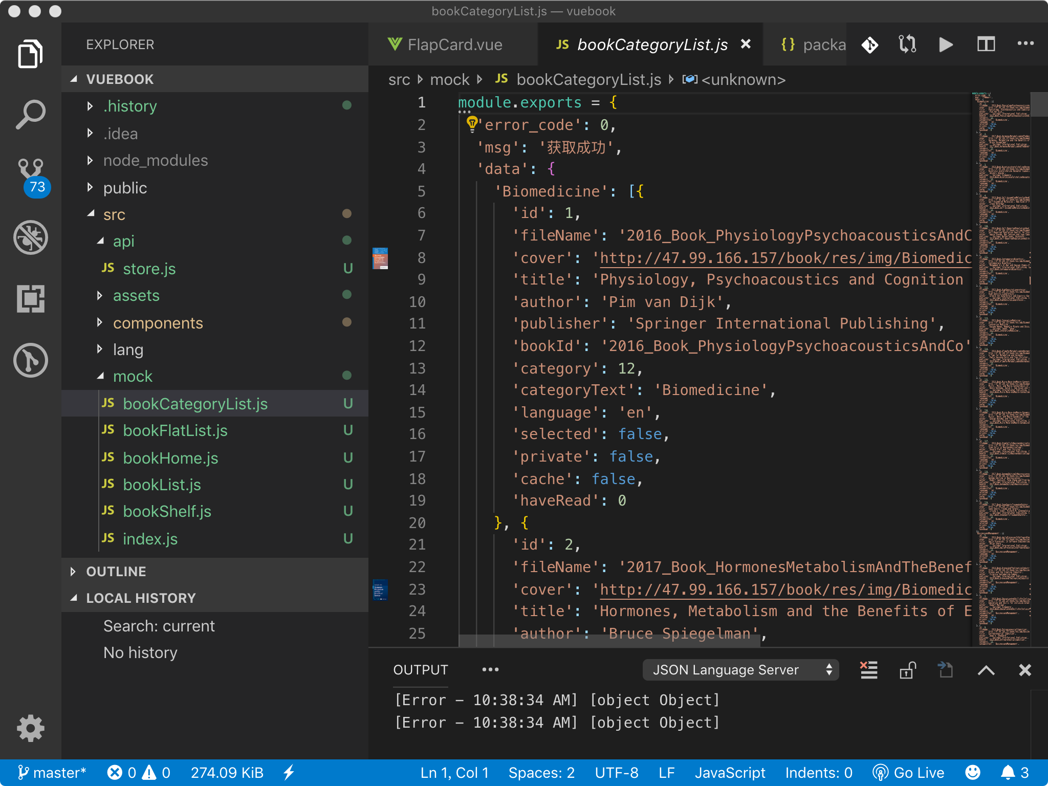Toggle output scroll lock icon
Screen dimensions: 1048x786
pos(907,670)
